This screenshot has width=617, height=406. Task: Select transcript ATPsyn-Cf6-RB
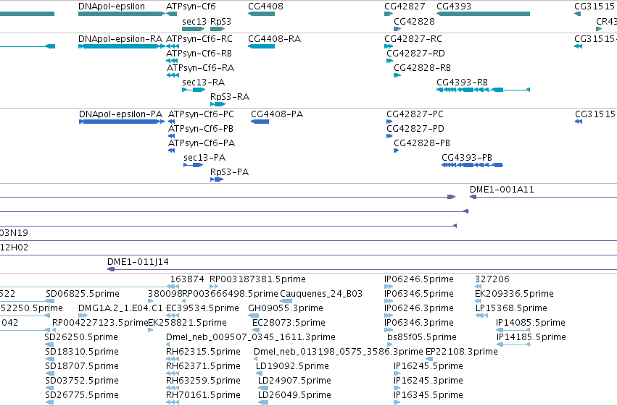(x=172, y=61)
